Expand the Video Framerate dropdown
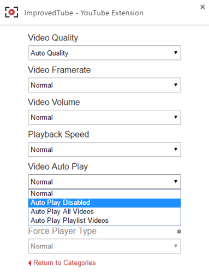Viewport: 209px width, 273px height. tap(104, 85)
